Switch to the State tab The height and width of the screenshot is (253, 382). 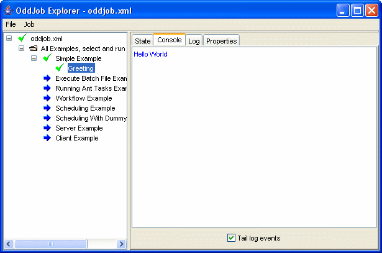[143, 40]
